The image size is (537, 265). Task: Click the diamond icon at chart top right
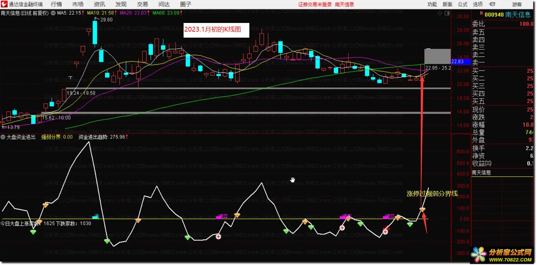[x=440, y=13]
